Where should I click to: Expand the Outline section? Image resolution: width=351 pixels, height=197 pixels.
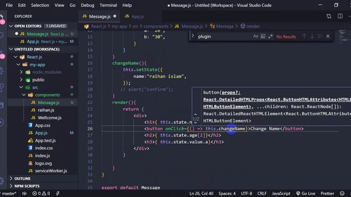click(11, 178)
